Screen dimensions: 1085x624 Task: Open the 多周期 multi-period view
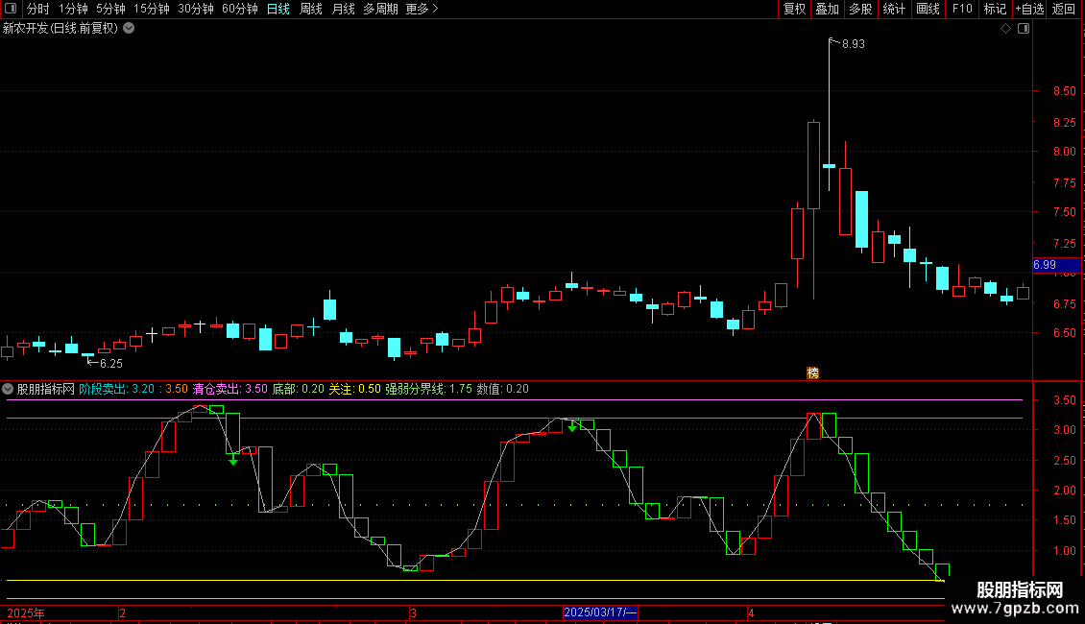(380, 9)
